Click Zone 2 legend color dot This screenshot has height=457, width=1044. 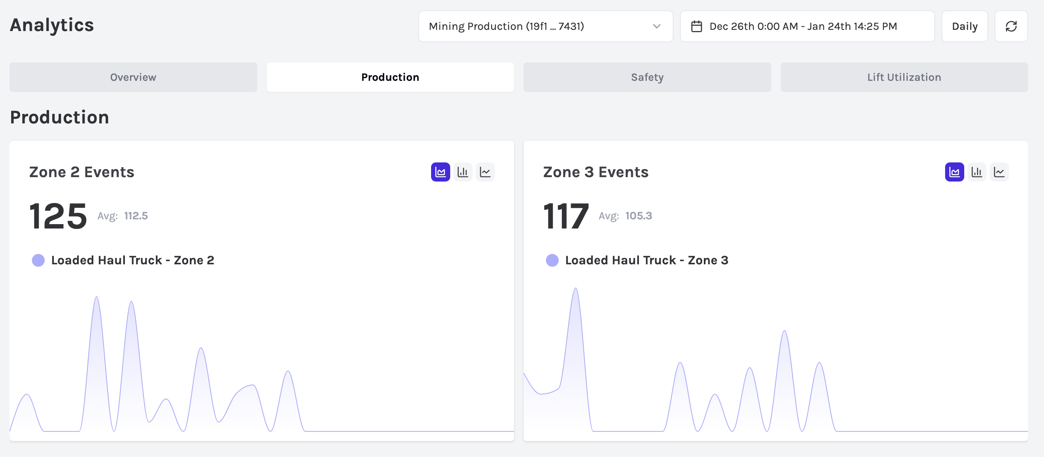pos(38,260)
